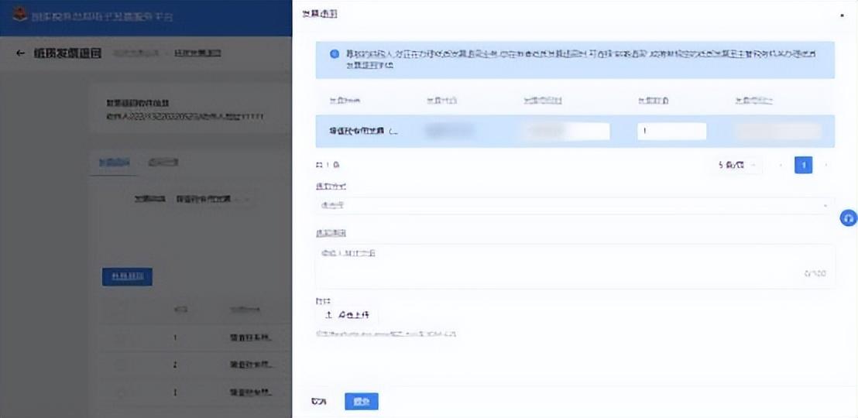Viewport: 858px width, 418px height.
Task: Click the blue batch return button in background
Action: pyautogui.click(x=127, y=277)
